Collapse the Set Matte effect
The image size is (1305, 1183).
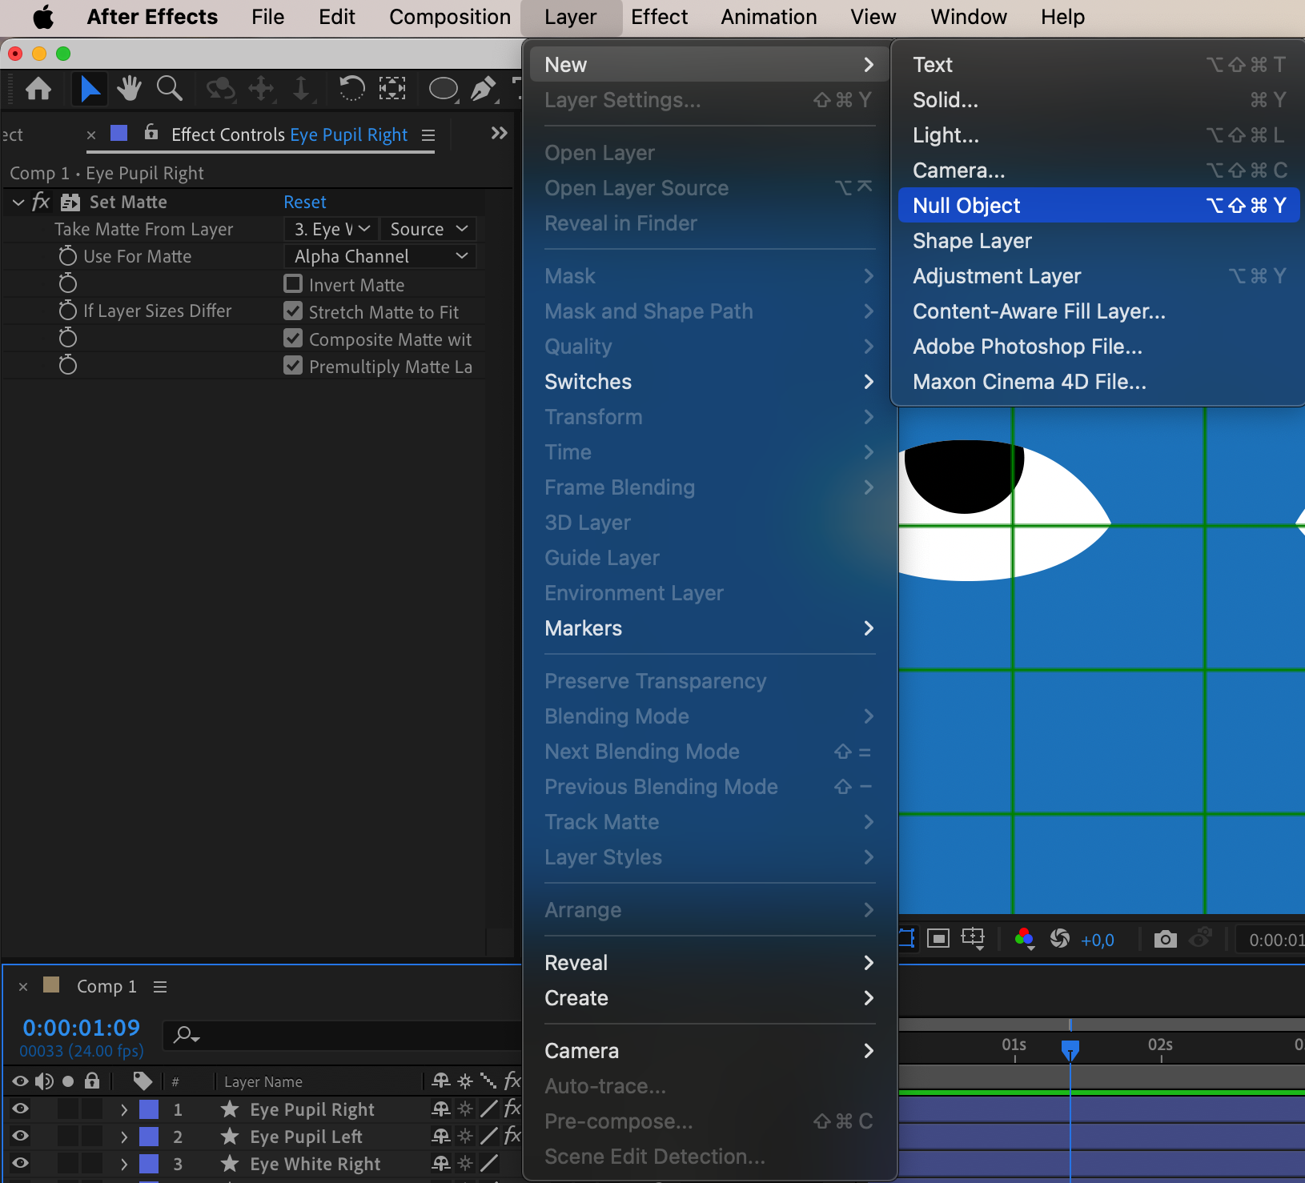pos(18,203)
